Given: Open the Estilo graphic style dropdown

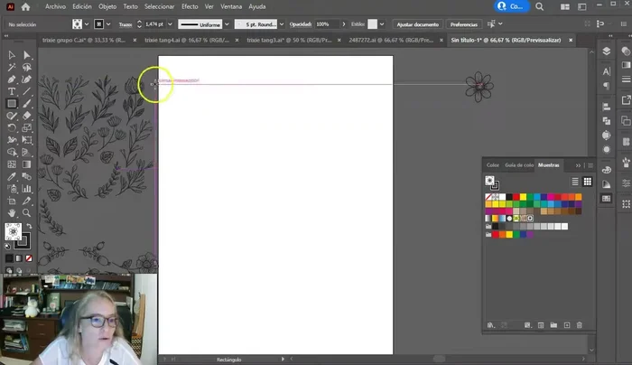Looking at the screenshot, I should click(x=382, y=24).
